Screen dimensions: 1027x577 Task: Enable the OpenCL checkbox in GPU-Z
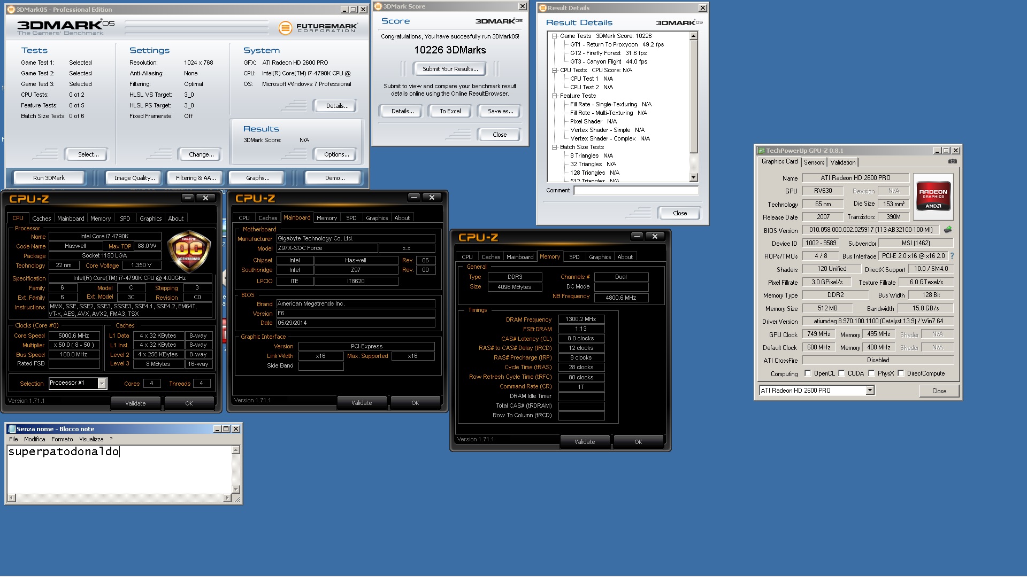pyautogui.click(x=808, y=373)
